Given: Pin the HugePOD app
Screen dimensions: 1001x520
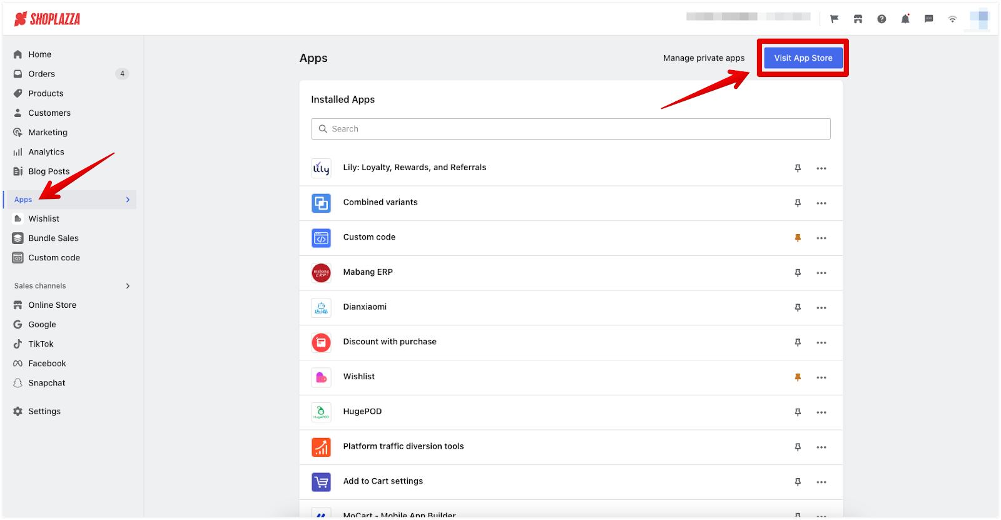Looking at the screenshot, I should tap(798, 412).
